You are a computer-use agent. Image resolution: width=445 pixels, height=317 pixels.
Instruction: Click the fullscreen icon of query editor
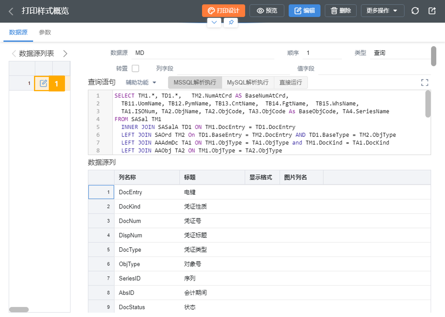click(425, 83)
